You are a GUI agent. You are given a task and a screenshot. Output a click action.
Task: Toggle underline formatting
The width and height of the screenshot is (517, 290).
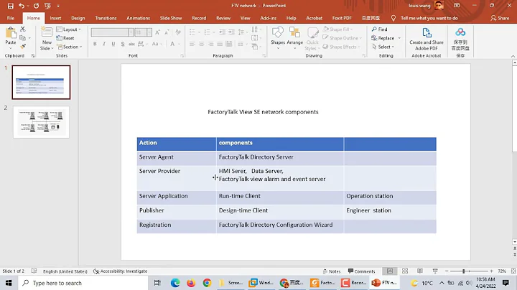[x=113, y=44]
